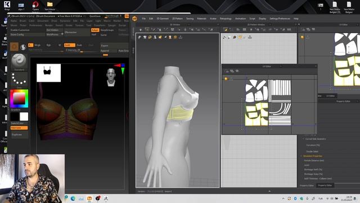Click the Duplicate button in ZBrush
360x203 pixels.
(19, 135)
